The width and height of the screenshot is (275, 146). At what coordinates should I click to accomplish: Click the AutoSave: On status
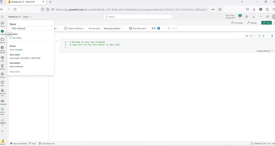click(x=47, y=144)
